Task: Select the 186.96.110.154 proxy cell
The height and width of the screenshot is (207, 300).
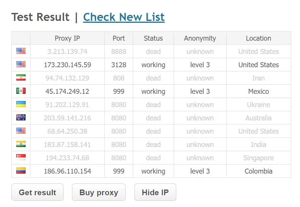Action: point(67,171)
